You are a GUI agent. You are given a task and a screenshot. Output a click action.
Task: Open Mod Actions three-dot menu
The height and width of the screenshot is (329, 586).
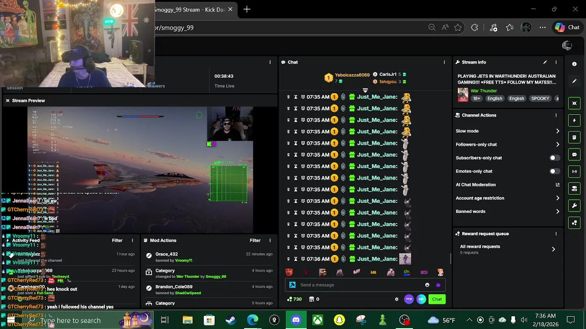point(270,240)
